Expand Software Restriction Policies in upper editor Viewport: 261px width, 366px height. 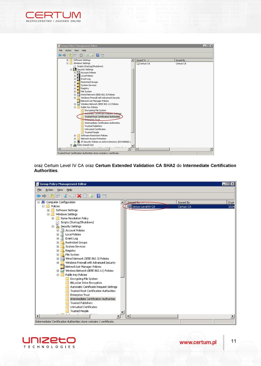coord(75,136)
